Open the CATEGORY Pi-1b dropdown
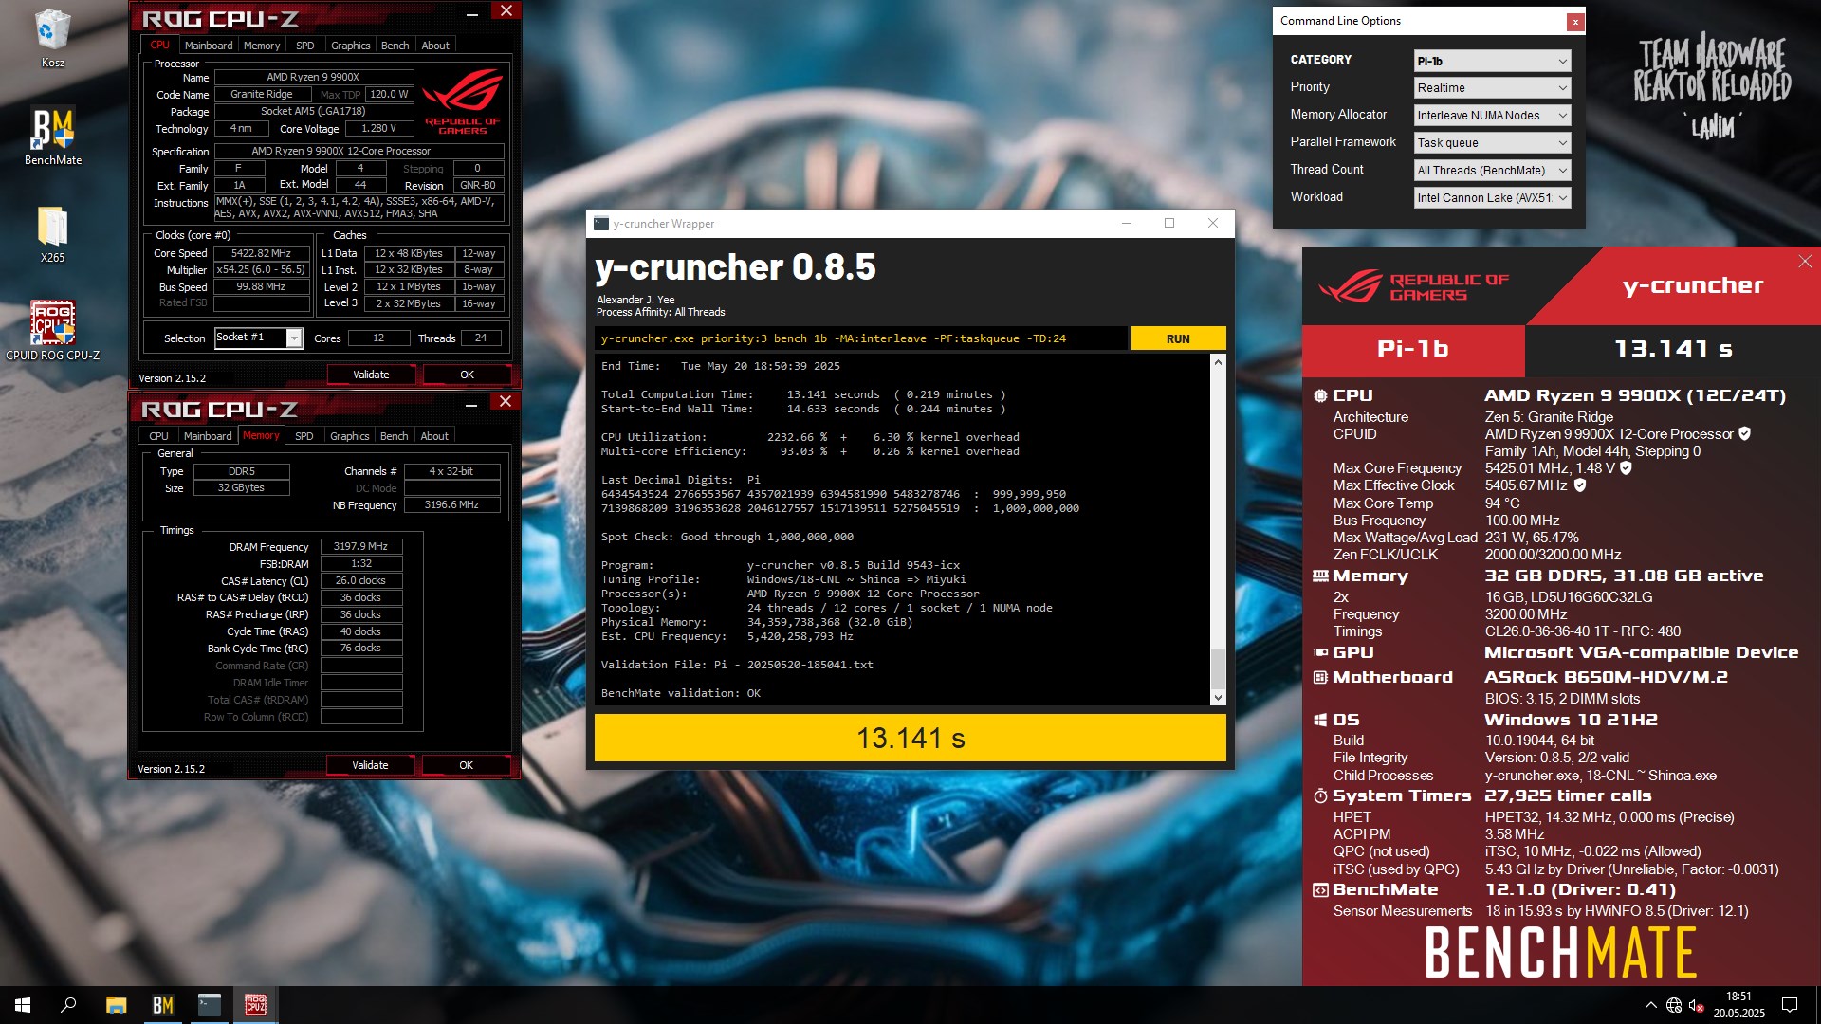This screenshot has height=1024, width=1821. pyautogui.click(x=1492, y=61)
